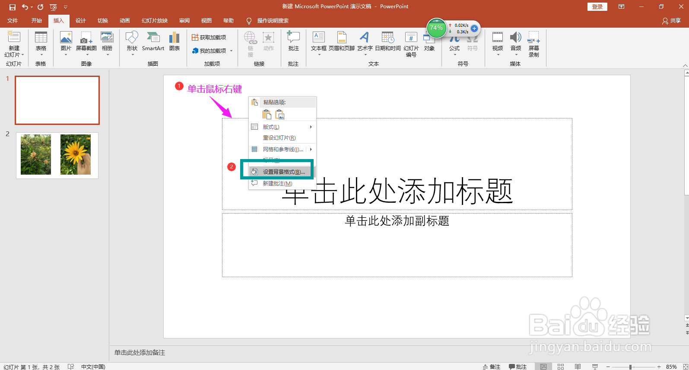This screenshot has width=689, height=370.
Task: Switch to Normal view
Action: point(543,367)
